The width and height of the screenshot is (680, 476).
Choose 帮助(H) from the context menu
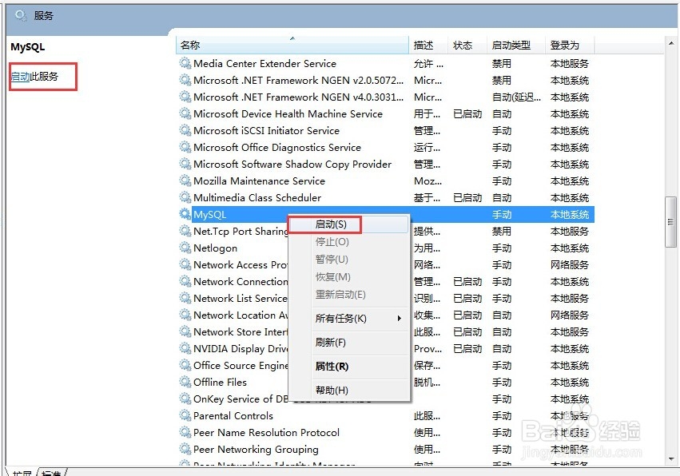pyautogui.click(x=348, y=391)
